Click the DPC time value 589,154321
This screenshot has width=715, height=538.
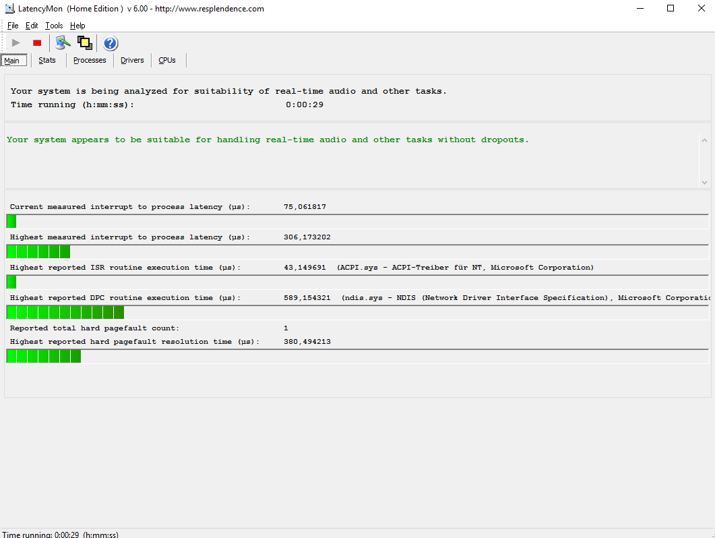307,298
